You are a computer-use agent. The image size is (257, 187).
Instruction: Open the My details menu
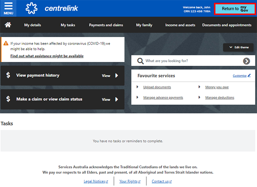(32, 25)
